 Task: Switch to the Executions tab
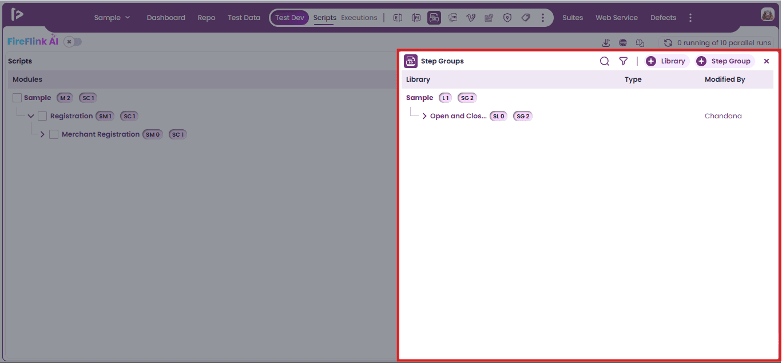point(359,18)
